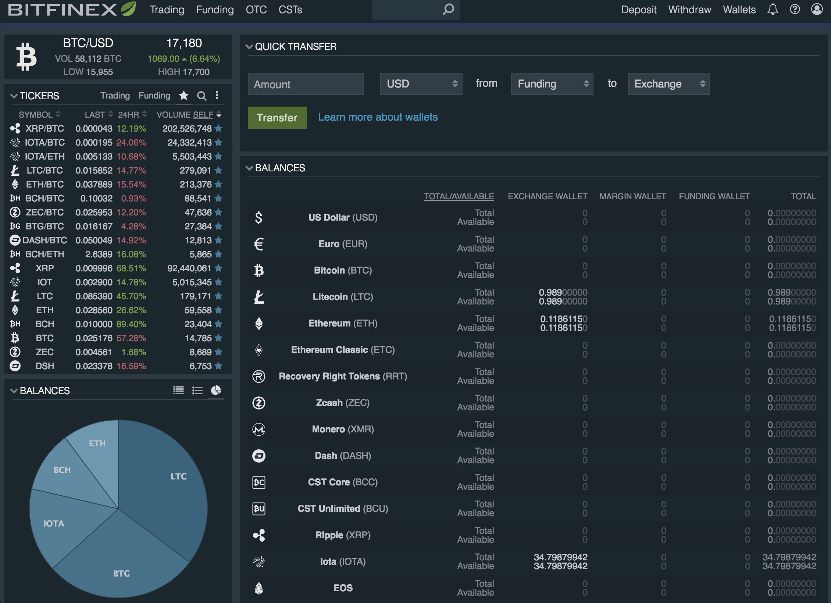
Task: Unfavorite XRP/BTC ticker star
Action: tap(218, 128)
